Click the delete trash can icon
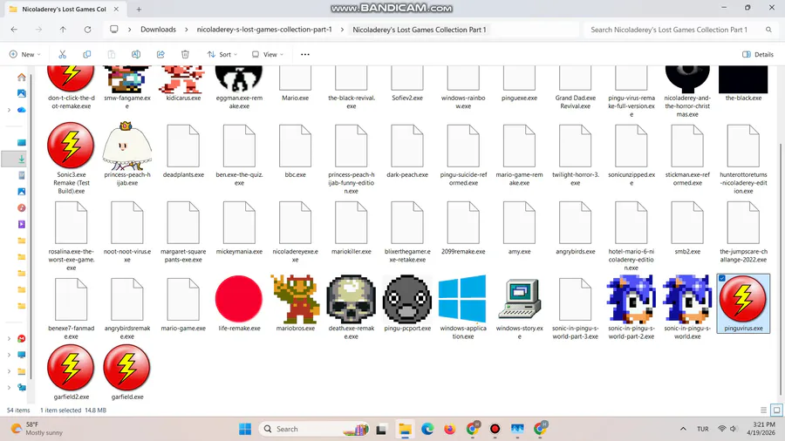 coord(185,54)
